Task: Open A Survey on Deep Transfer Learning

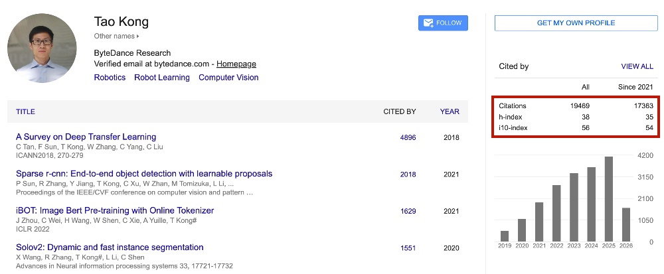Action: pyautogui.click(x=86, y=137)
